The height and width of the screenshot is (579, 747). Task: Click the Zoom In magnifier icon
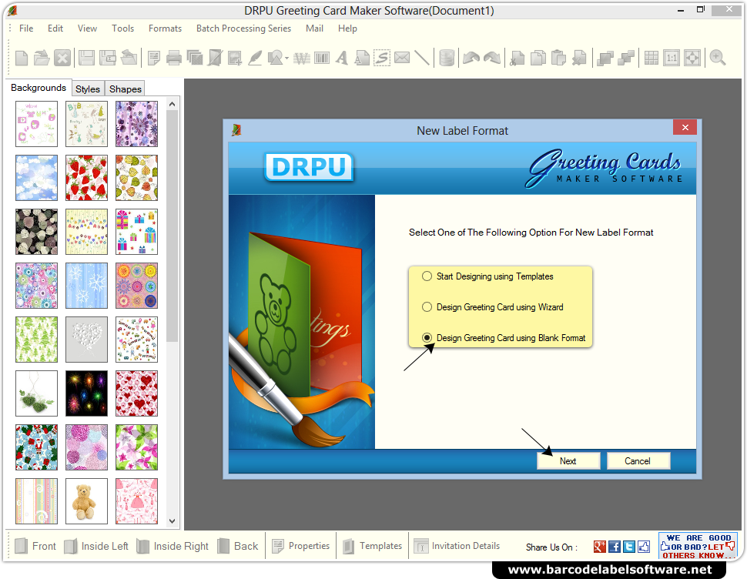718,58
